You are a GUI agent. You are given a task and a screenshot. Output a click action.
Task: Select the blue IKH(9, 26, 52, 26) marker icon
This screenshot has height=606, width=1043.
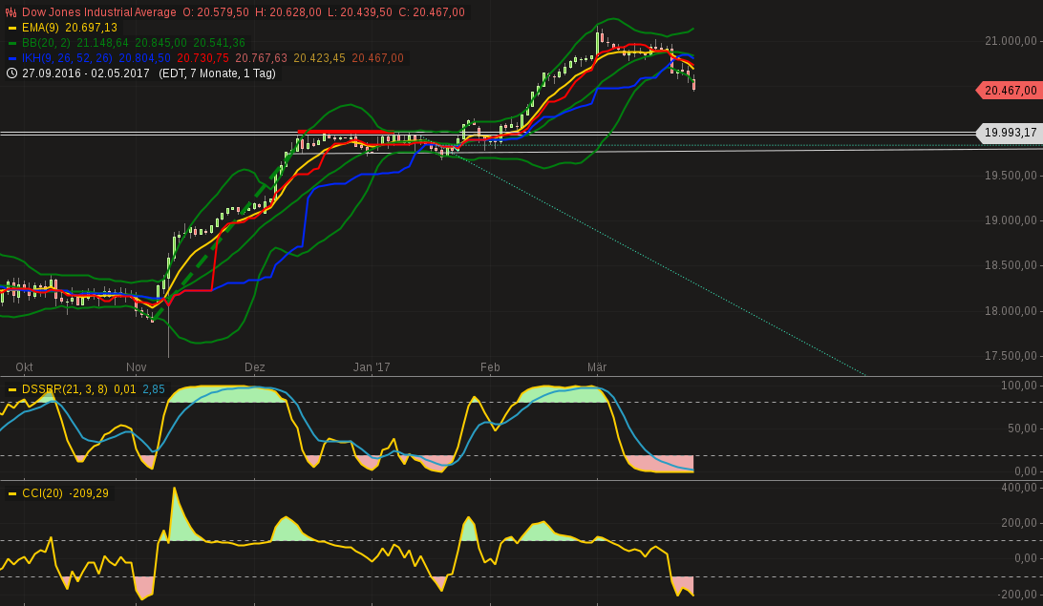click(12, 57)
